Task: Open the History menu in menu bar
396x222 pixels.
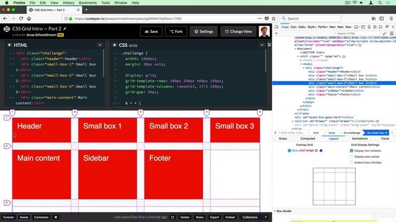Action: 69,2
